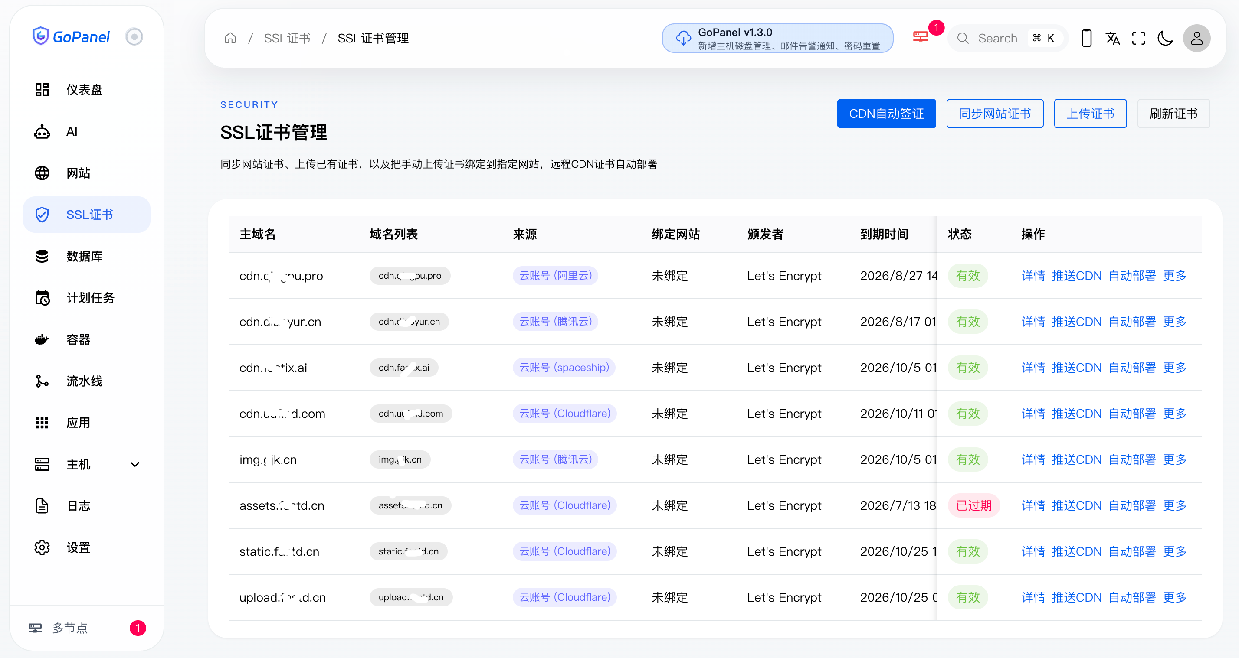The image size is (1239, 658).
Task: Open the 仪表盘 dashboard icon
Action: (42, 90)
